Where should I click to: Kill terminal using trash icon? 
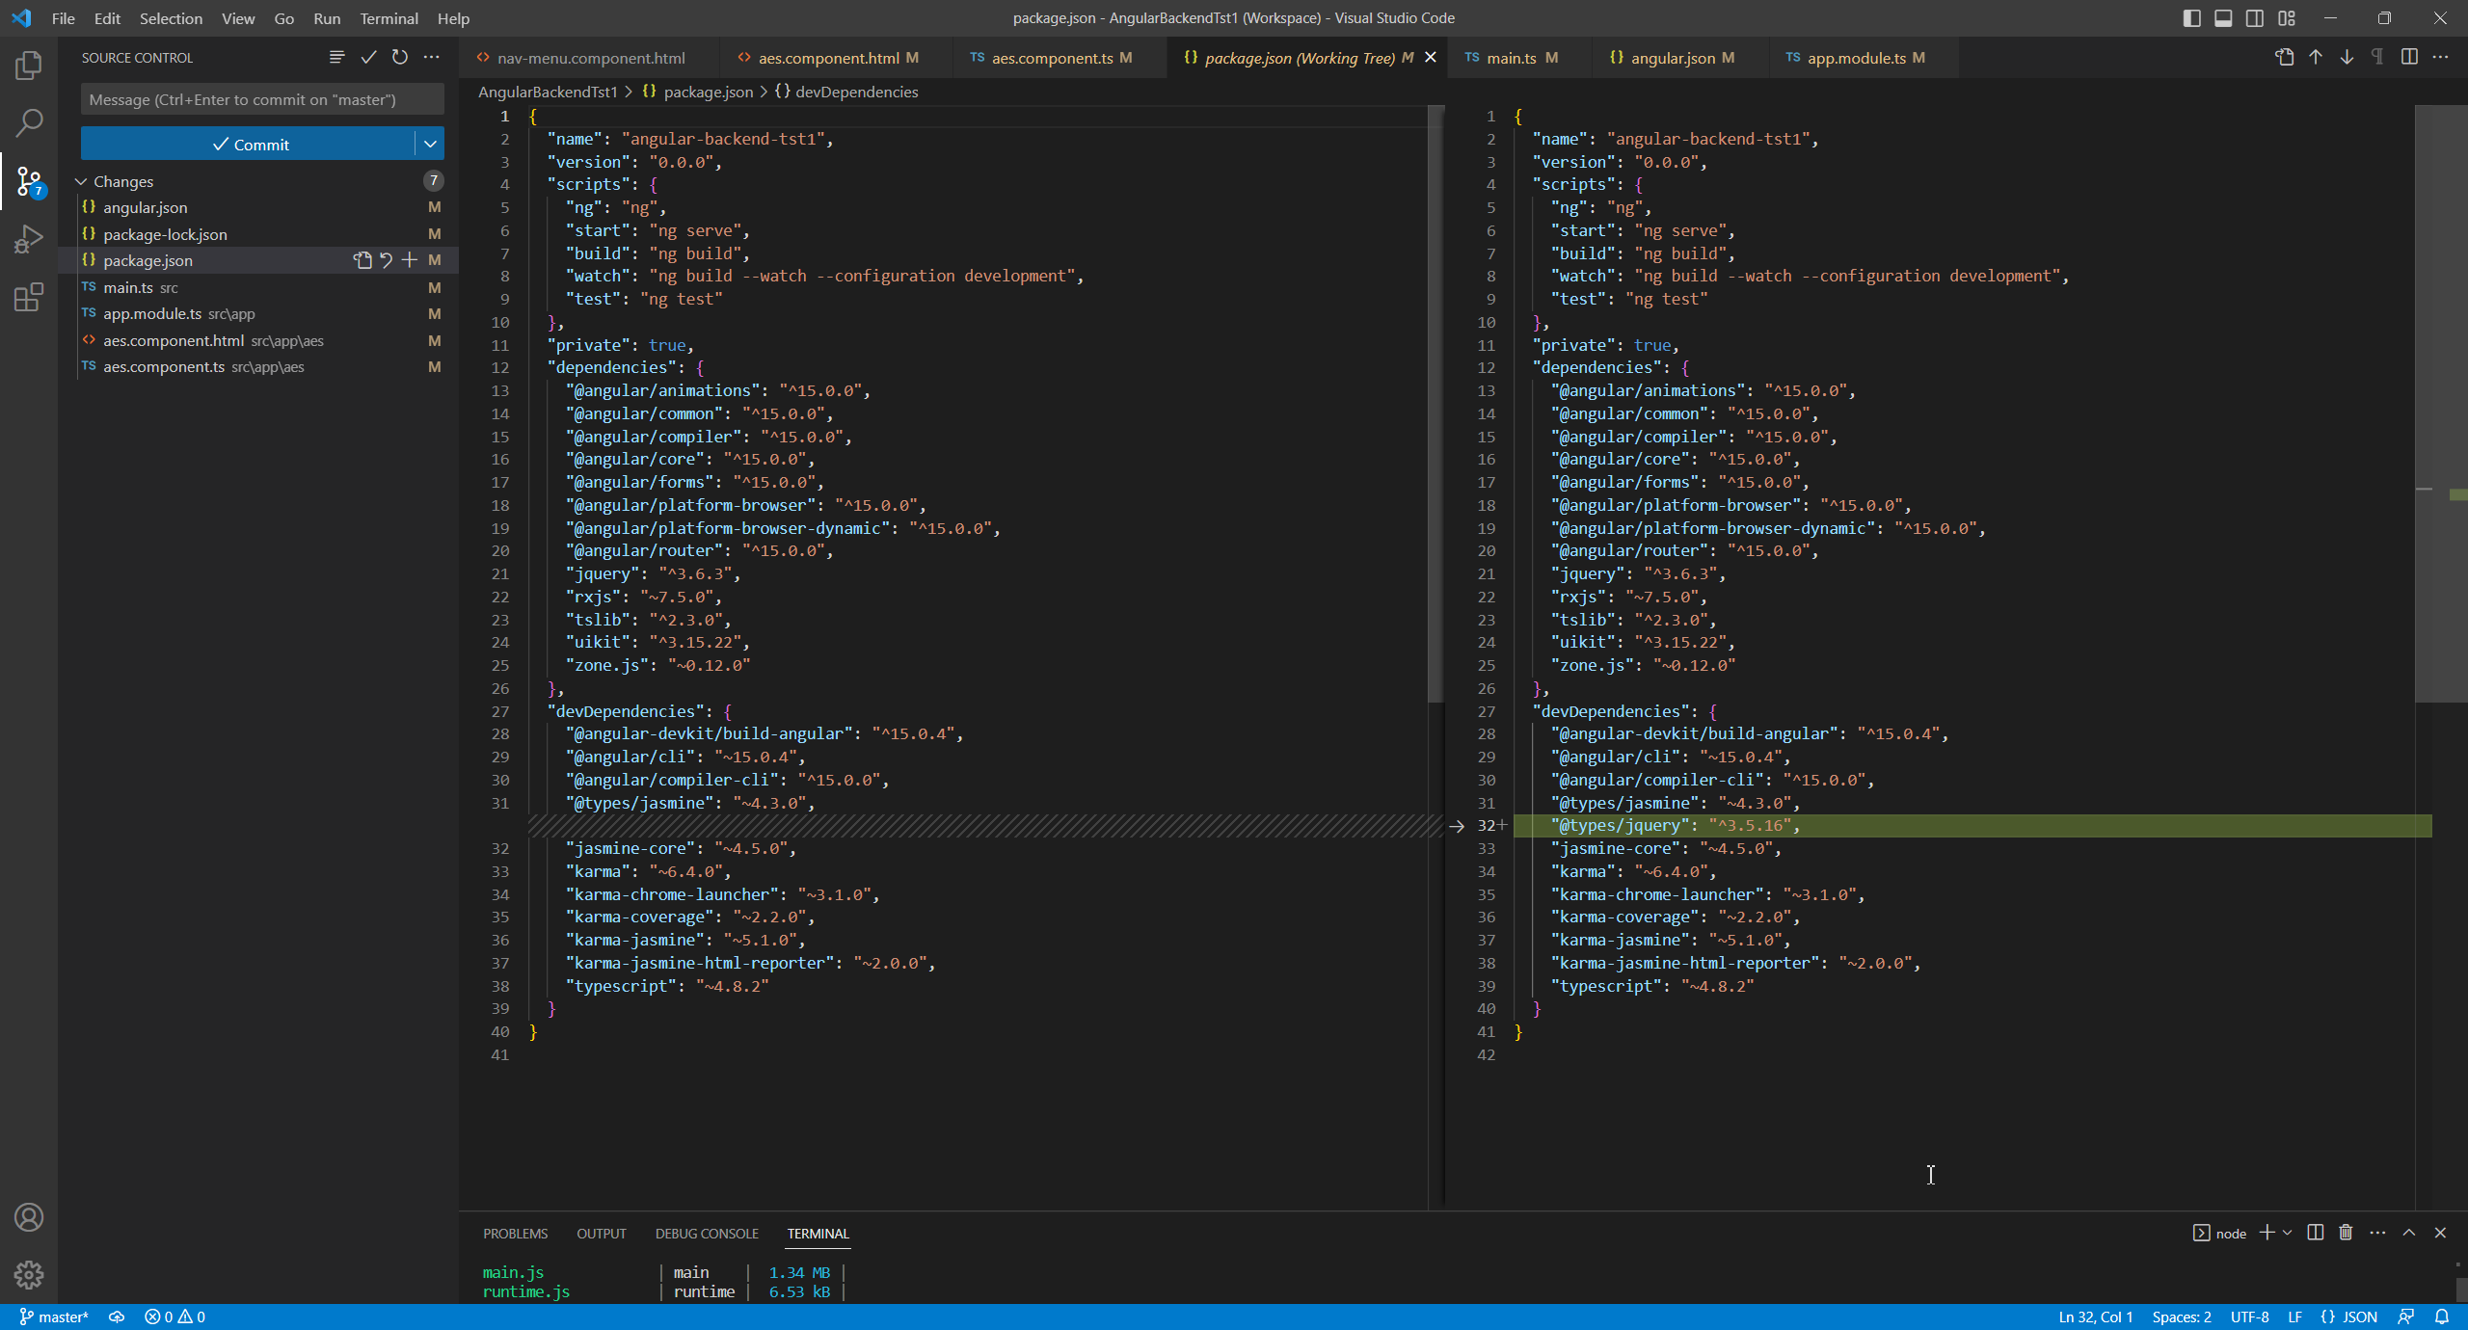(2346, 1233)
